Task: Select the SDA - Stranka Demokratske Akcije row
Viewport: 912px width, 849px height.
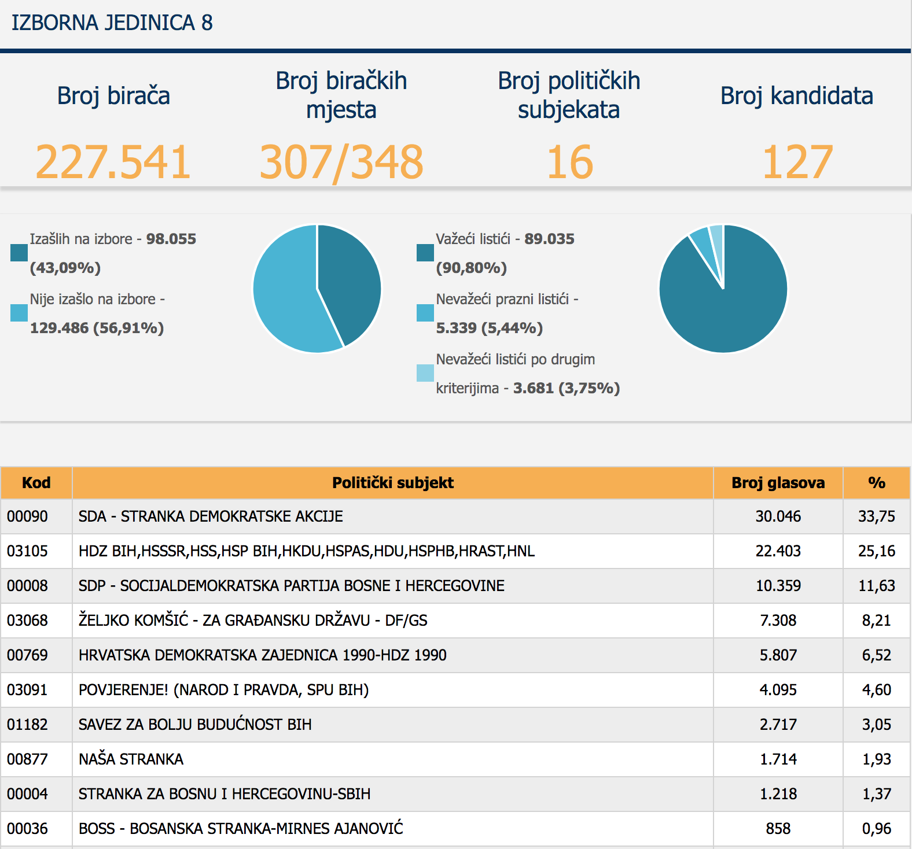Action: point(211,516)
